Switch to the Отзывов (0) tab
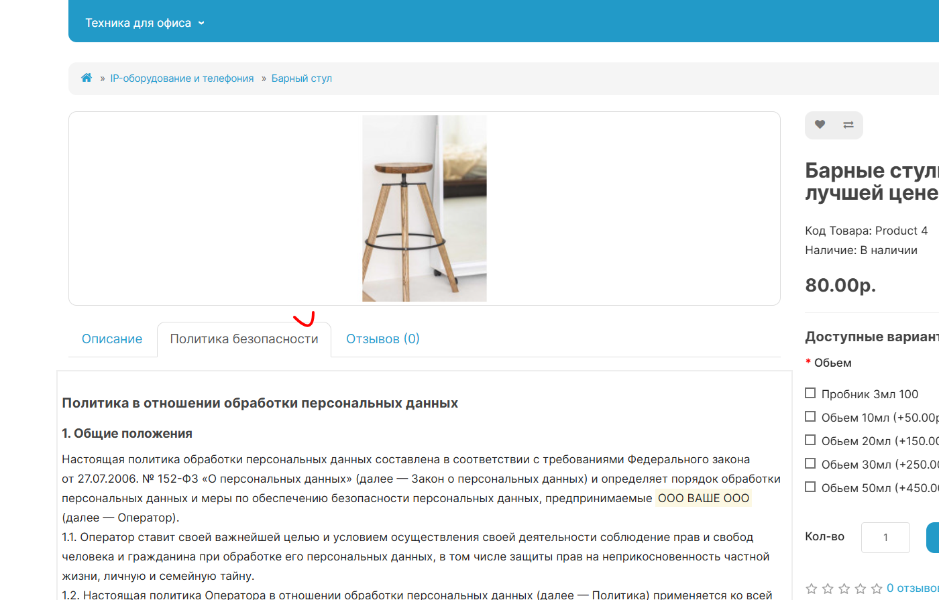939x600 pixels. 383,339
